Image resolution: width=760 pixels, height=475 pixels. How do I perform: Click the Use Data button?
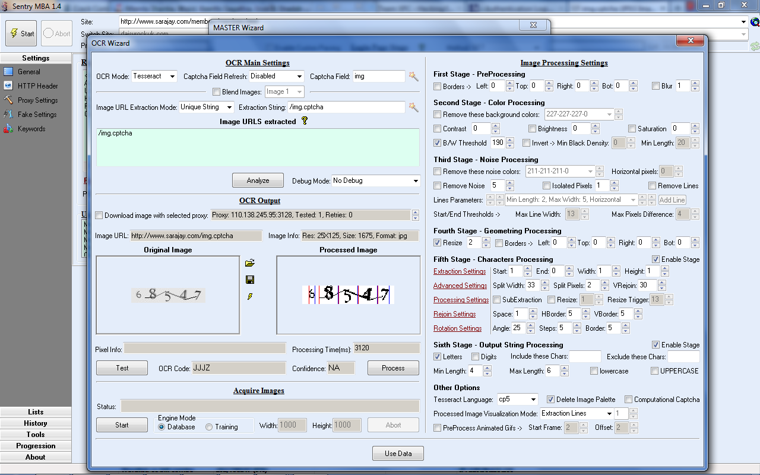tap(398, 454)
